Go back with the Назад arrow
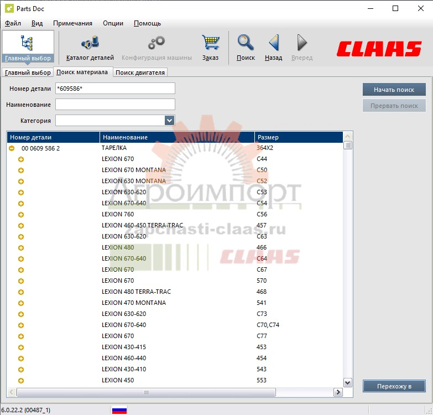The height and width of the screenshot is (415, 433). coord(274,43)
